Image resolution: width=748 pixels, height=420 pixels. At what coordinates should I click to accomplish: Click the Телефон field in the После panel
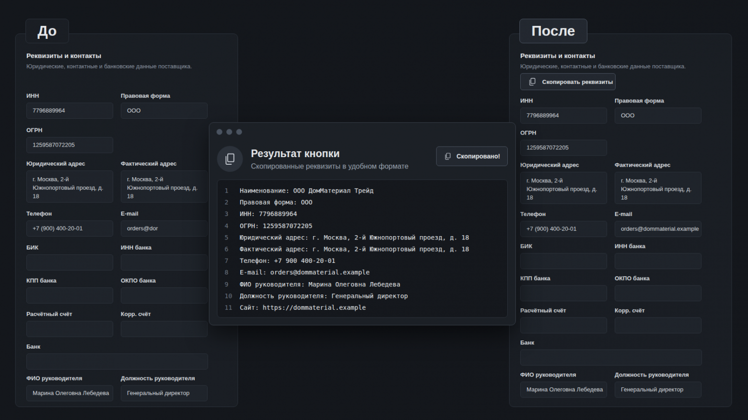tap(563, 229)
